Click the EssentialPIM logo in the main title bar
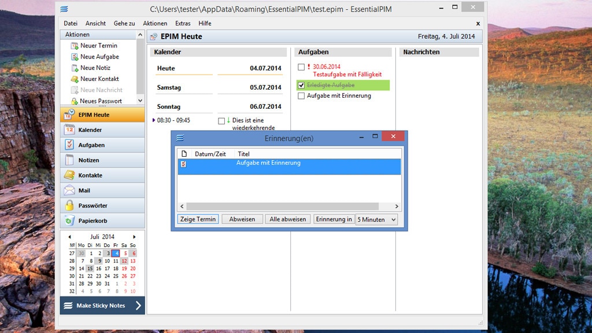The width and height of the screenshot is (592, 333). 64,9
